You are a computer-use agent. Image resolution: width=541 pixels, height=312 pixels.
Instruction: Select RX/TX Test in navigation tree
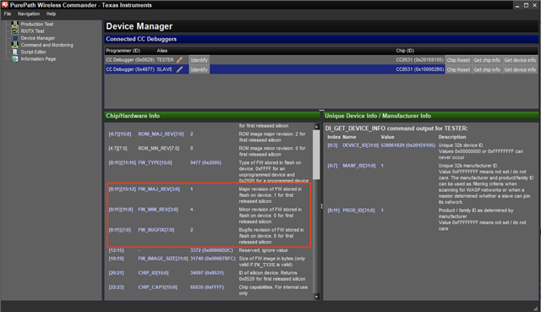point(32,31)
